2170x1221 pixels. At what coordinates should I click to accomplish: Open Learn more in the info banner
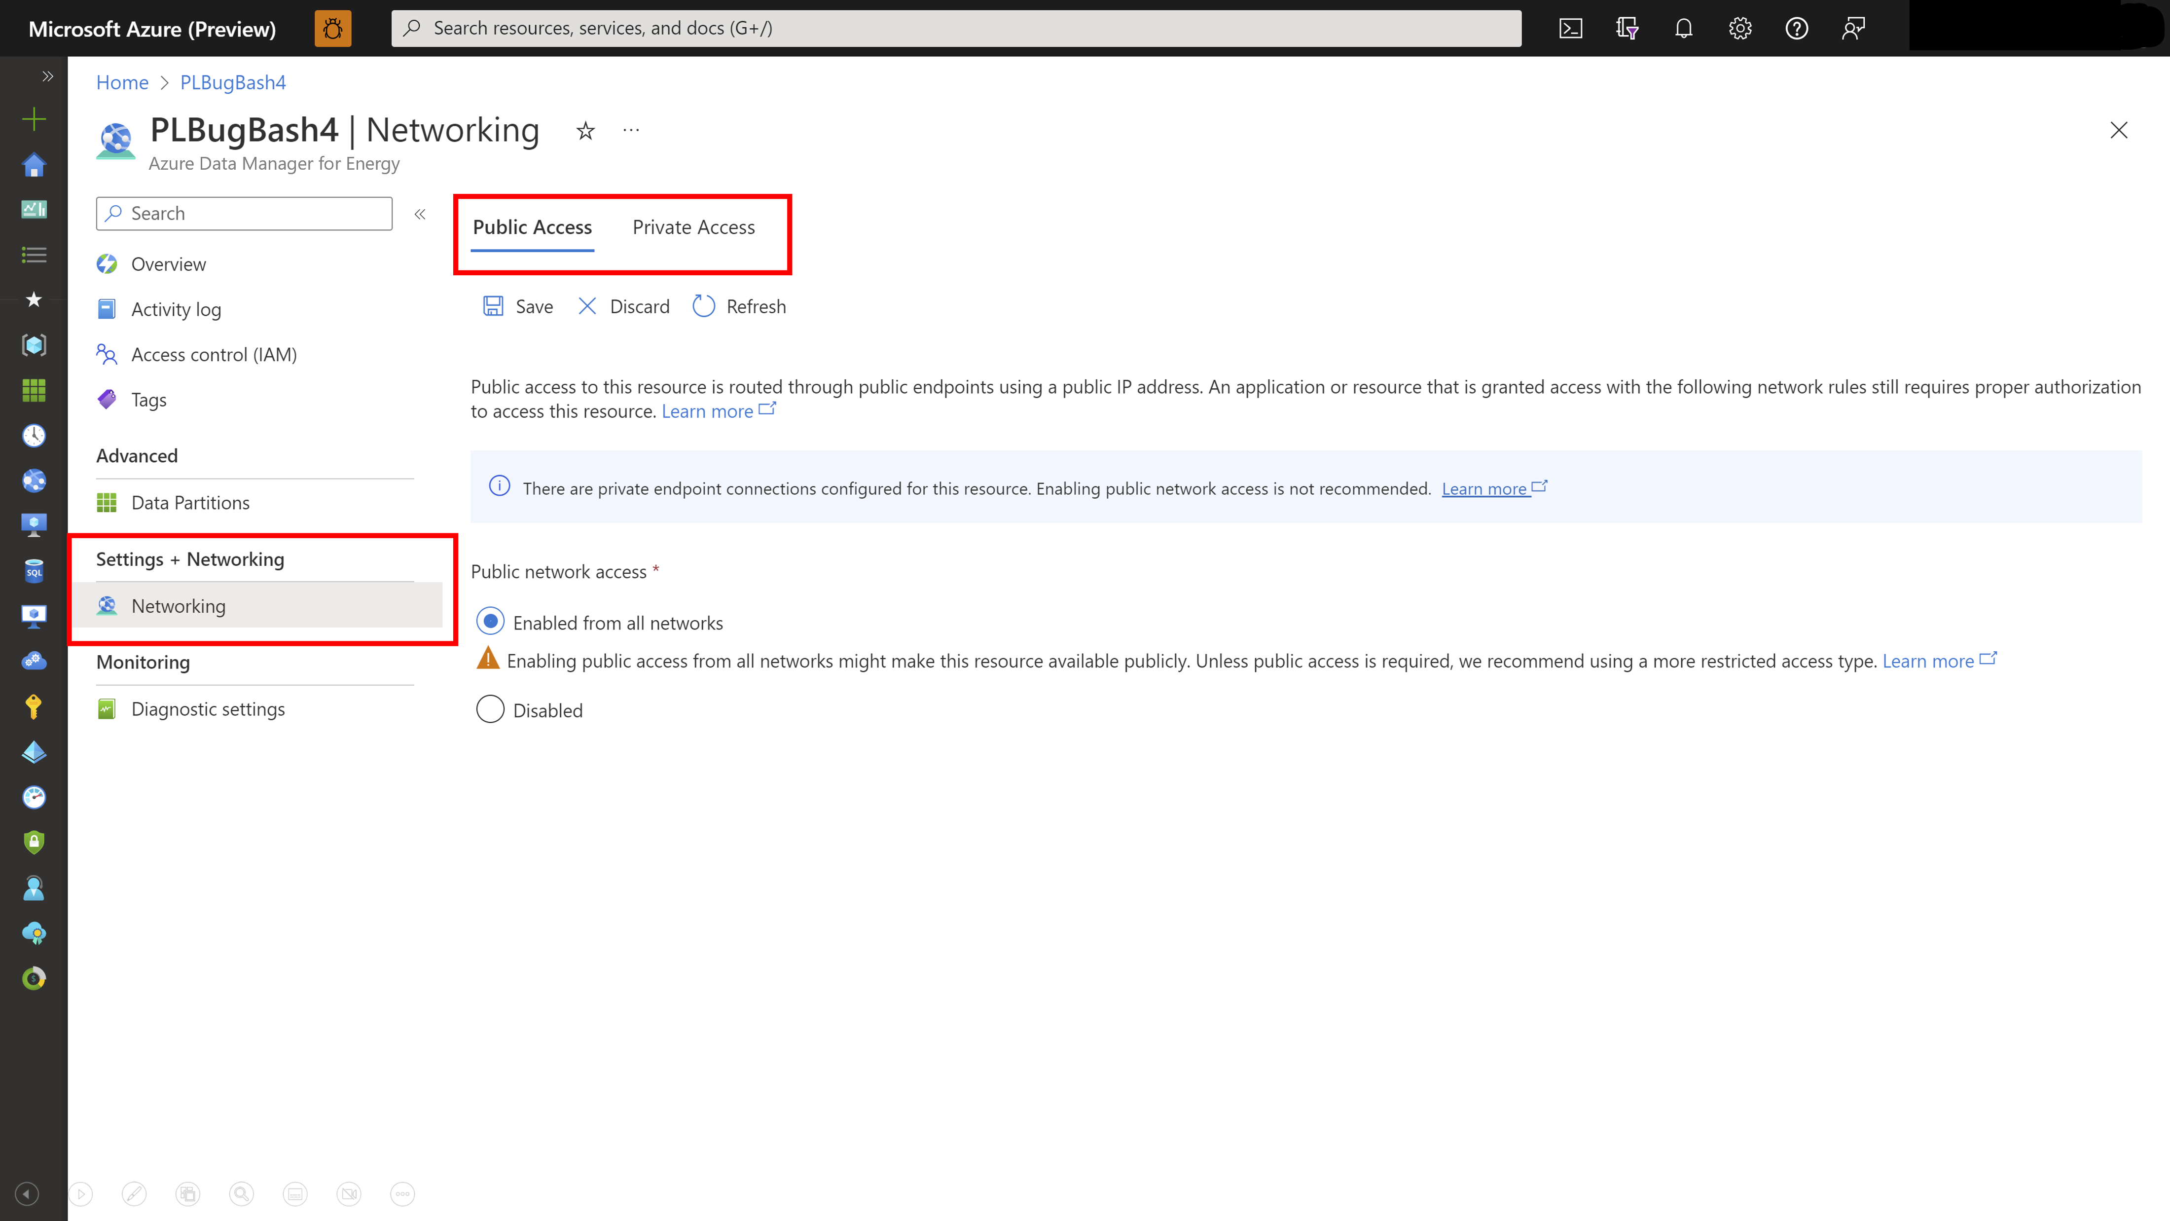tap(1485, 488)
